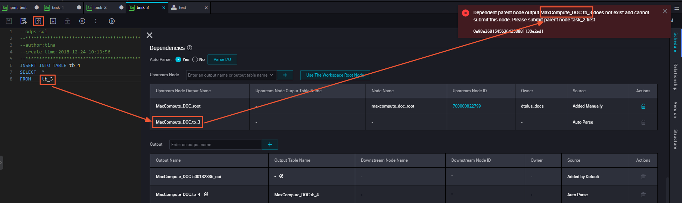Open the Version side tab
Image resolution: width=682 pixels, height=203 pixels.
[675, 110]
